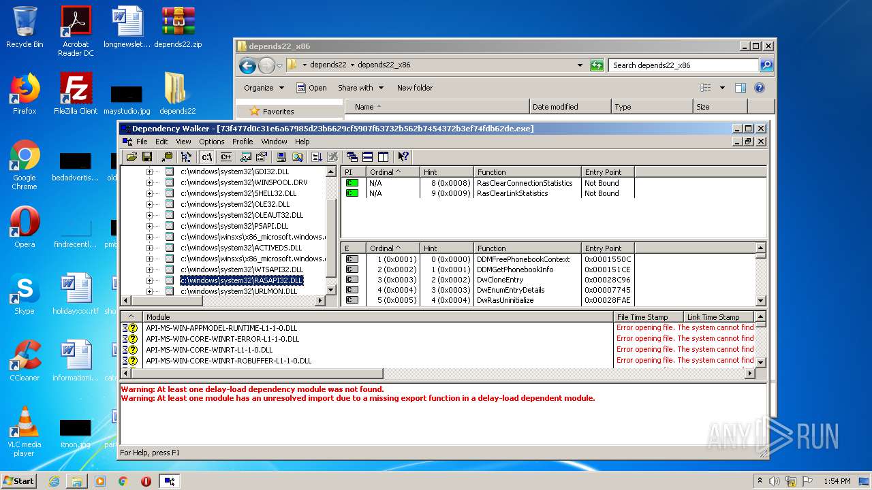Open the Window menu
Viewport: 872px width, 490px height.
[274, 142]
